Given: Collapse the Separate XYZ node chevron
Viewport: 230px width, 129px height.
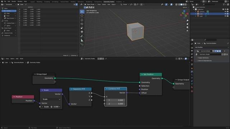Looking at the screenshot, I should 72,89.
